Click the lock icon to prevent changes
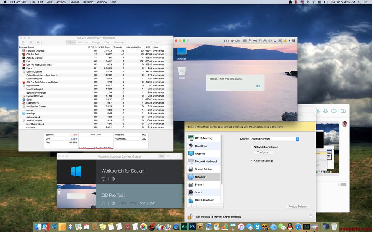This screenshot has height=232, width=372. 189,216
